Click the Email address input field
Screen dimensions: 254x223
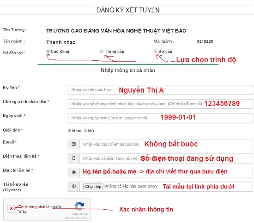point(166,144)
